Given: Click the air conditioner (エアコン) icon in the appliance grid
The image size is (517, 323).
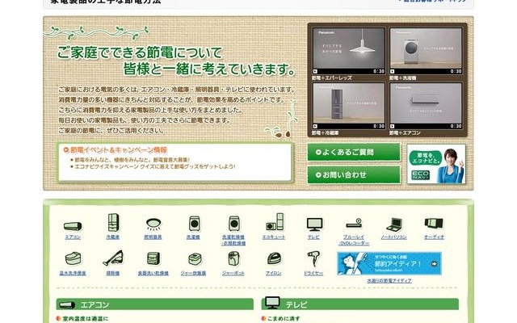Looking at the screenshot, I should coord(73,226).
